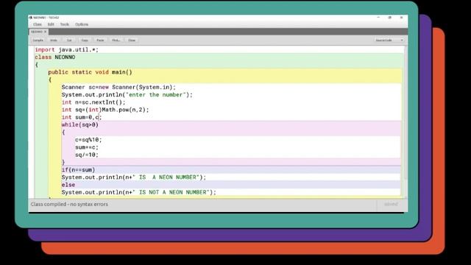471x265 pixels.
Task: Open the Class menu
Action: [38, 24]
